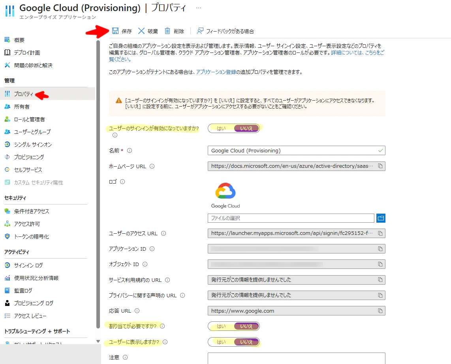Click info icon beside ユーザーのアクセス URL

coord(163,233)
